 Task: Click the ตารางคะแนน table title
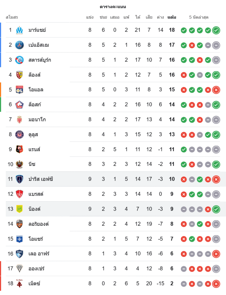113,6
